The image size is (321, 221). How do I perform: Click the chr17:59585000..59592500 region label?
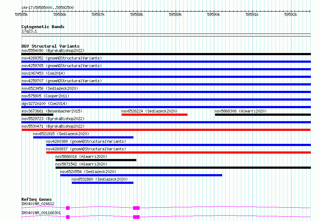click(x=48, y=8)
